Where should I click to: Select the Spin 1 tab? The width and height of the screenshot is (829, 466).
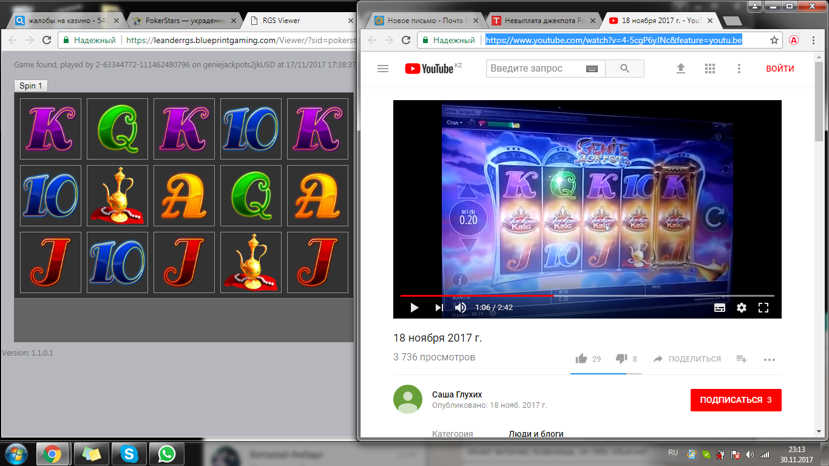tap(31, 86)
